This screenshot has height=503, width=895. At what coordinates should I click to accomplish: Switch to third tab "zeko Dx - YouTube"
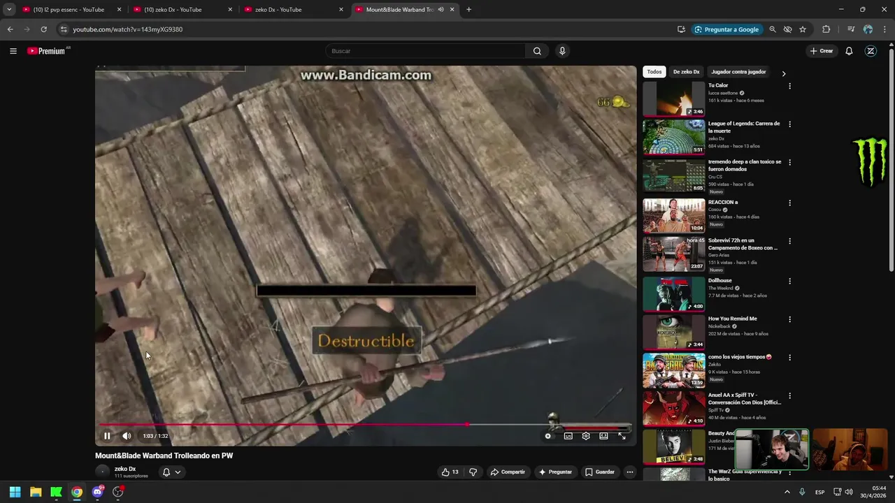point(293,10)
